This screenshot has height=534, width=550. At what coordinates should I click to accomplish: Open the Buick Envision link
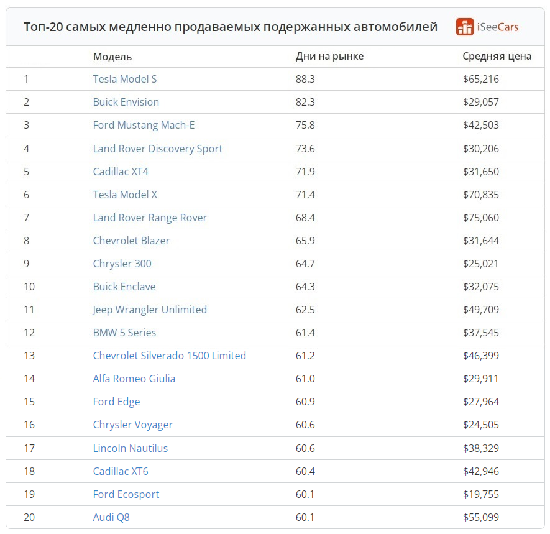126,102
